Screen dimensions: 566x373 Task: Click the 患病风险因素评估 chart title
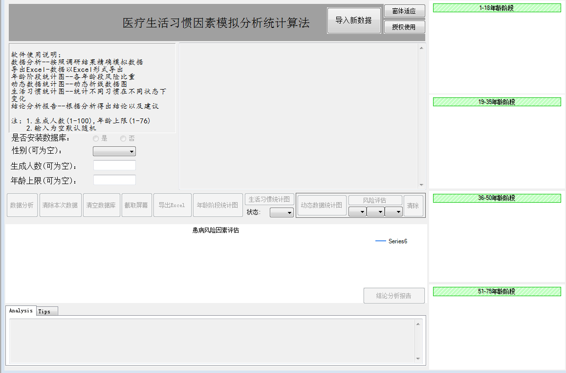pyautogui.click(x=216, y=230)
